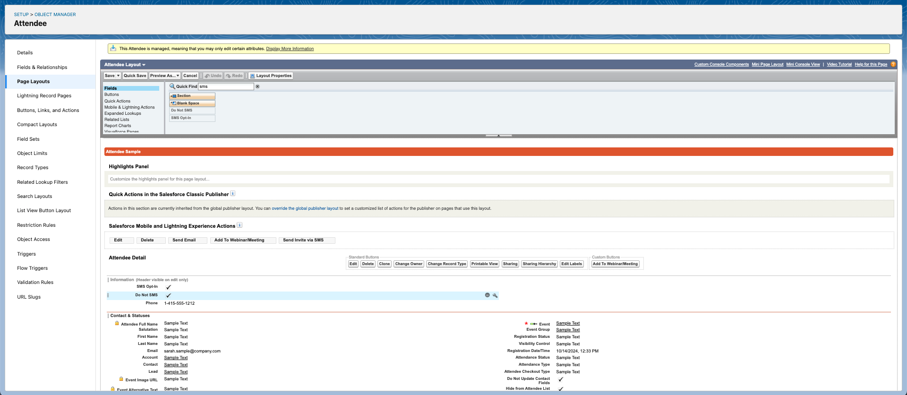Click the Save button
Screen dimensions: 907x395
(110, 76)
